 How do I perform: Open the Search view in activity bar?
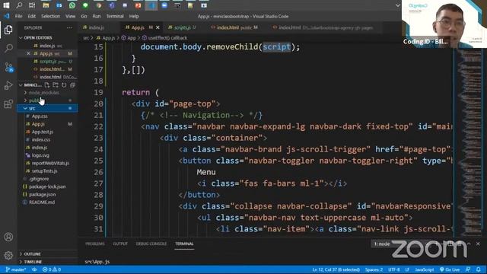(x=8, y=48)
